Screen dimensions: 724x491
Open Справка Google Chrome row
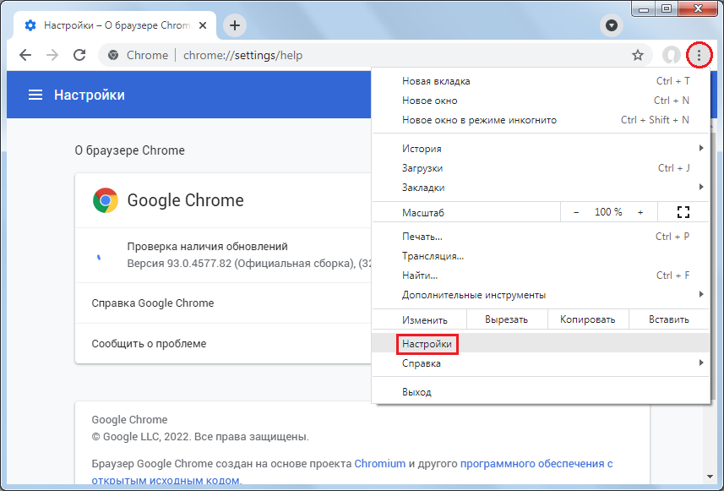tap(223, 303)
